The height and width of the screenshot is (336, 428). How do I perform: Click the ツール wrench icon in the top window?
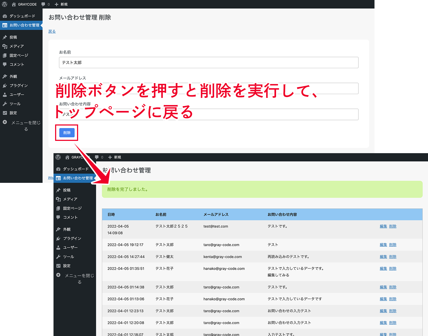pos(5,104)
